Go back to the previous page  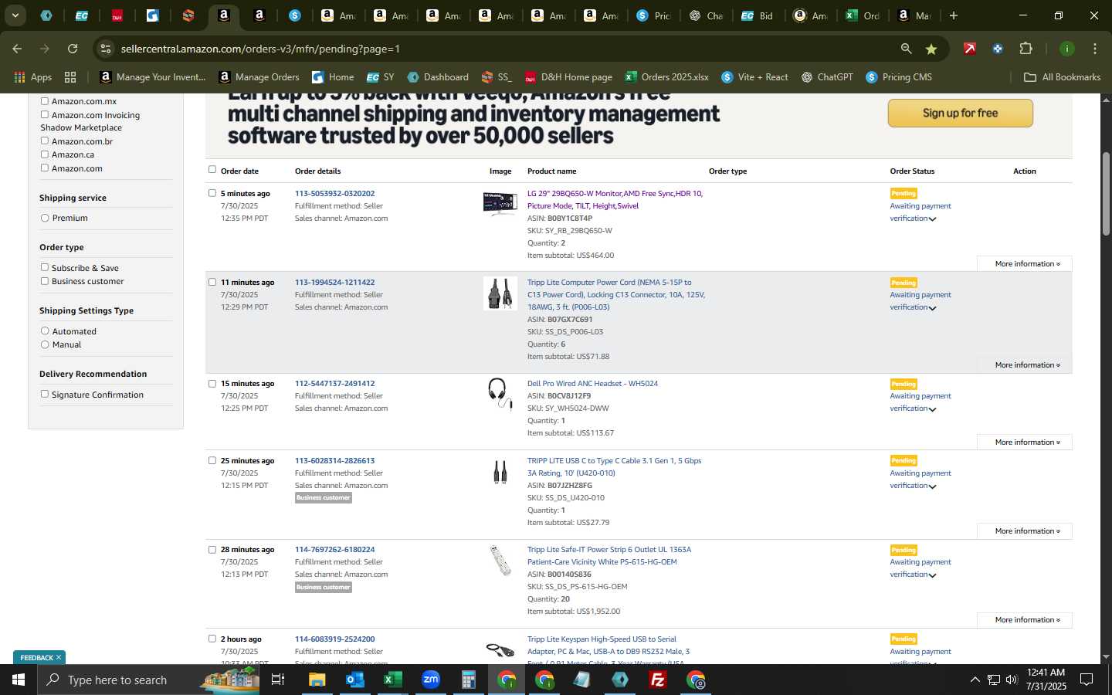[x=17, y=49]
